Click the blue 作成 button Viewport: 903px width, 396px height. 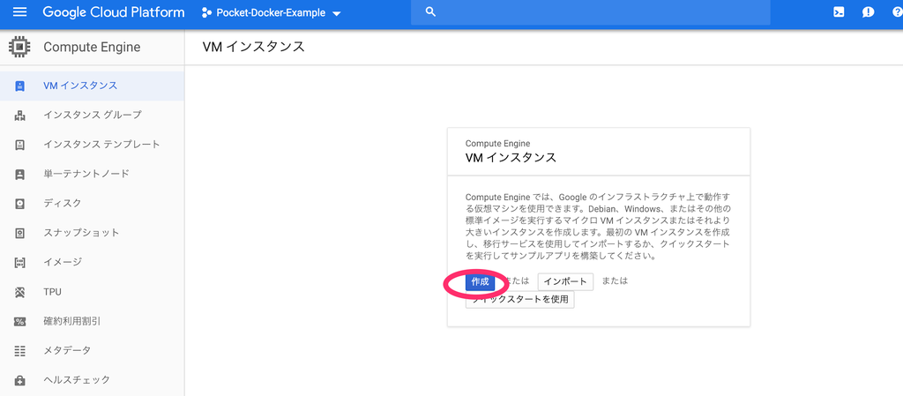(x=480, y=281)
